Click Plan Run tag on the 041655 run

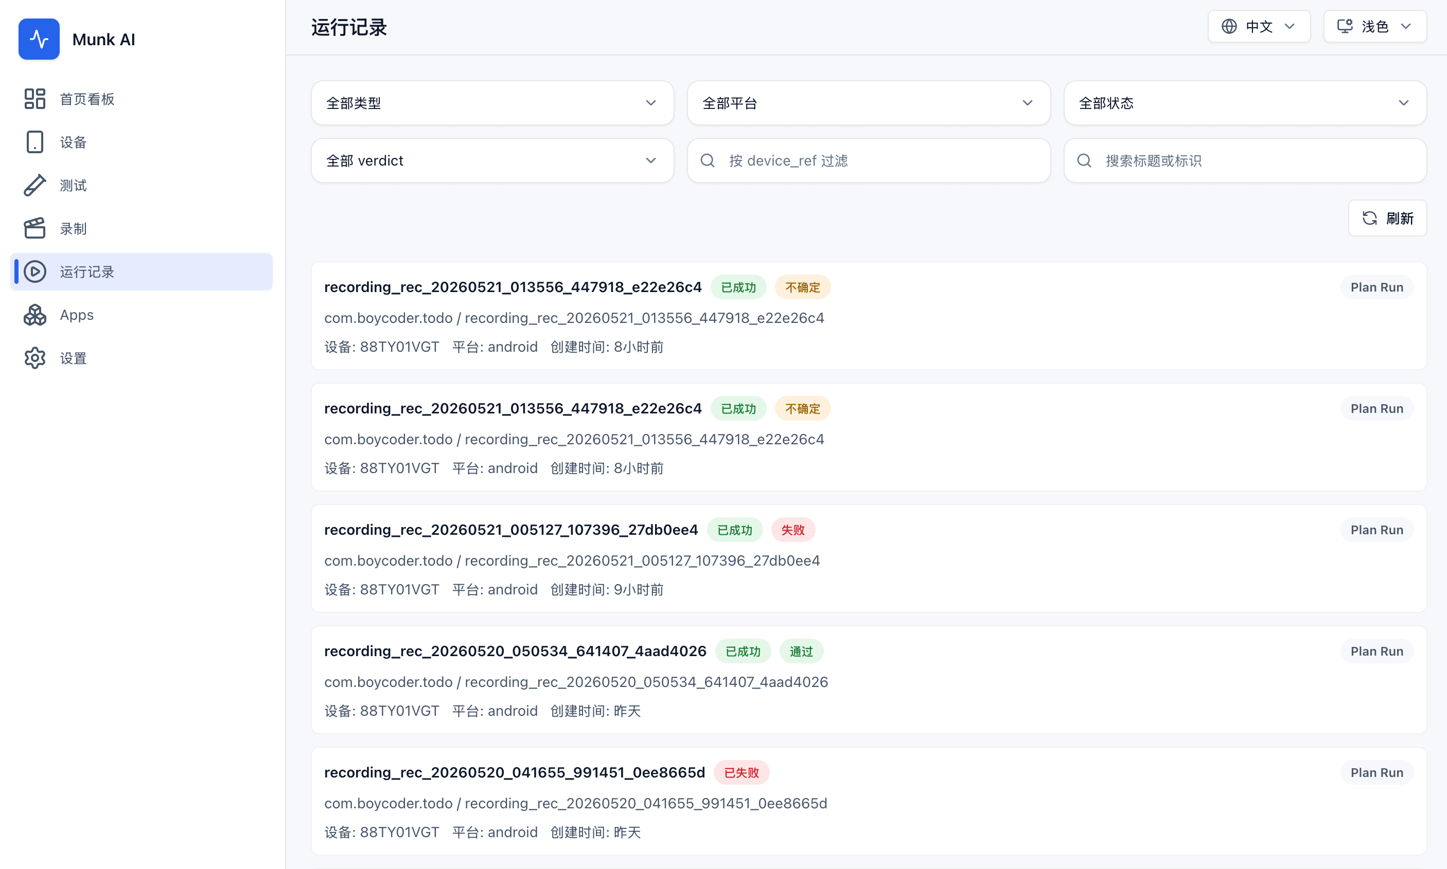click(1377, 772)
